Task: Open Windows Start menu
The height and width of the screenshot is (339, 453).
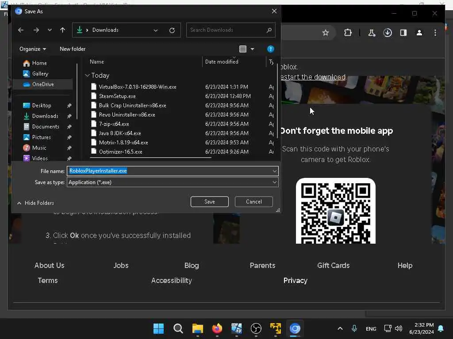Action: pyautogui.click(x=158, y=328)
